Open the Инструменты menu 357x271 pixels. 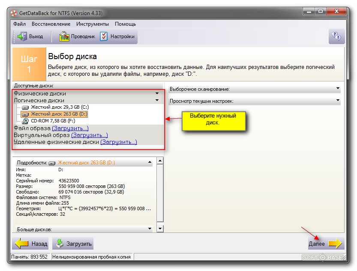point(93,24)
